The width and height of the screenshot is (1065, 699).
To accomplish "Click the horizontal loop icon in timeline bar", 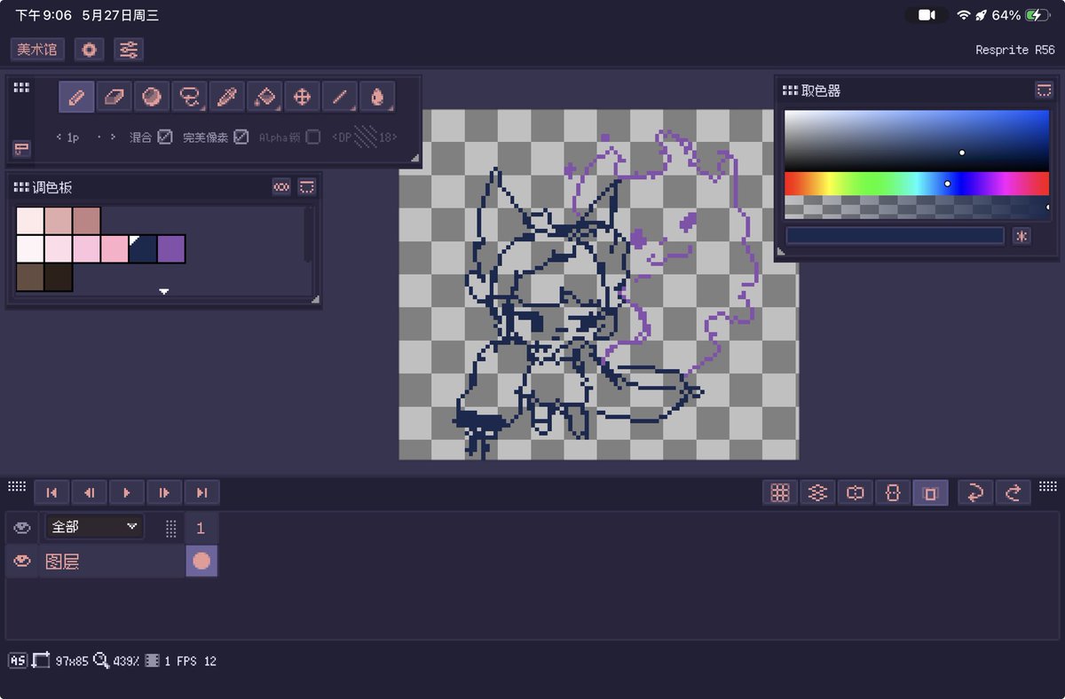I will pyautogui.click(x=856, y=493).
